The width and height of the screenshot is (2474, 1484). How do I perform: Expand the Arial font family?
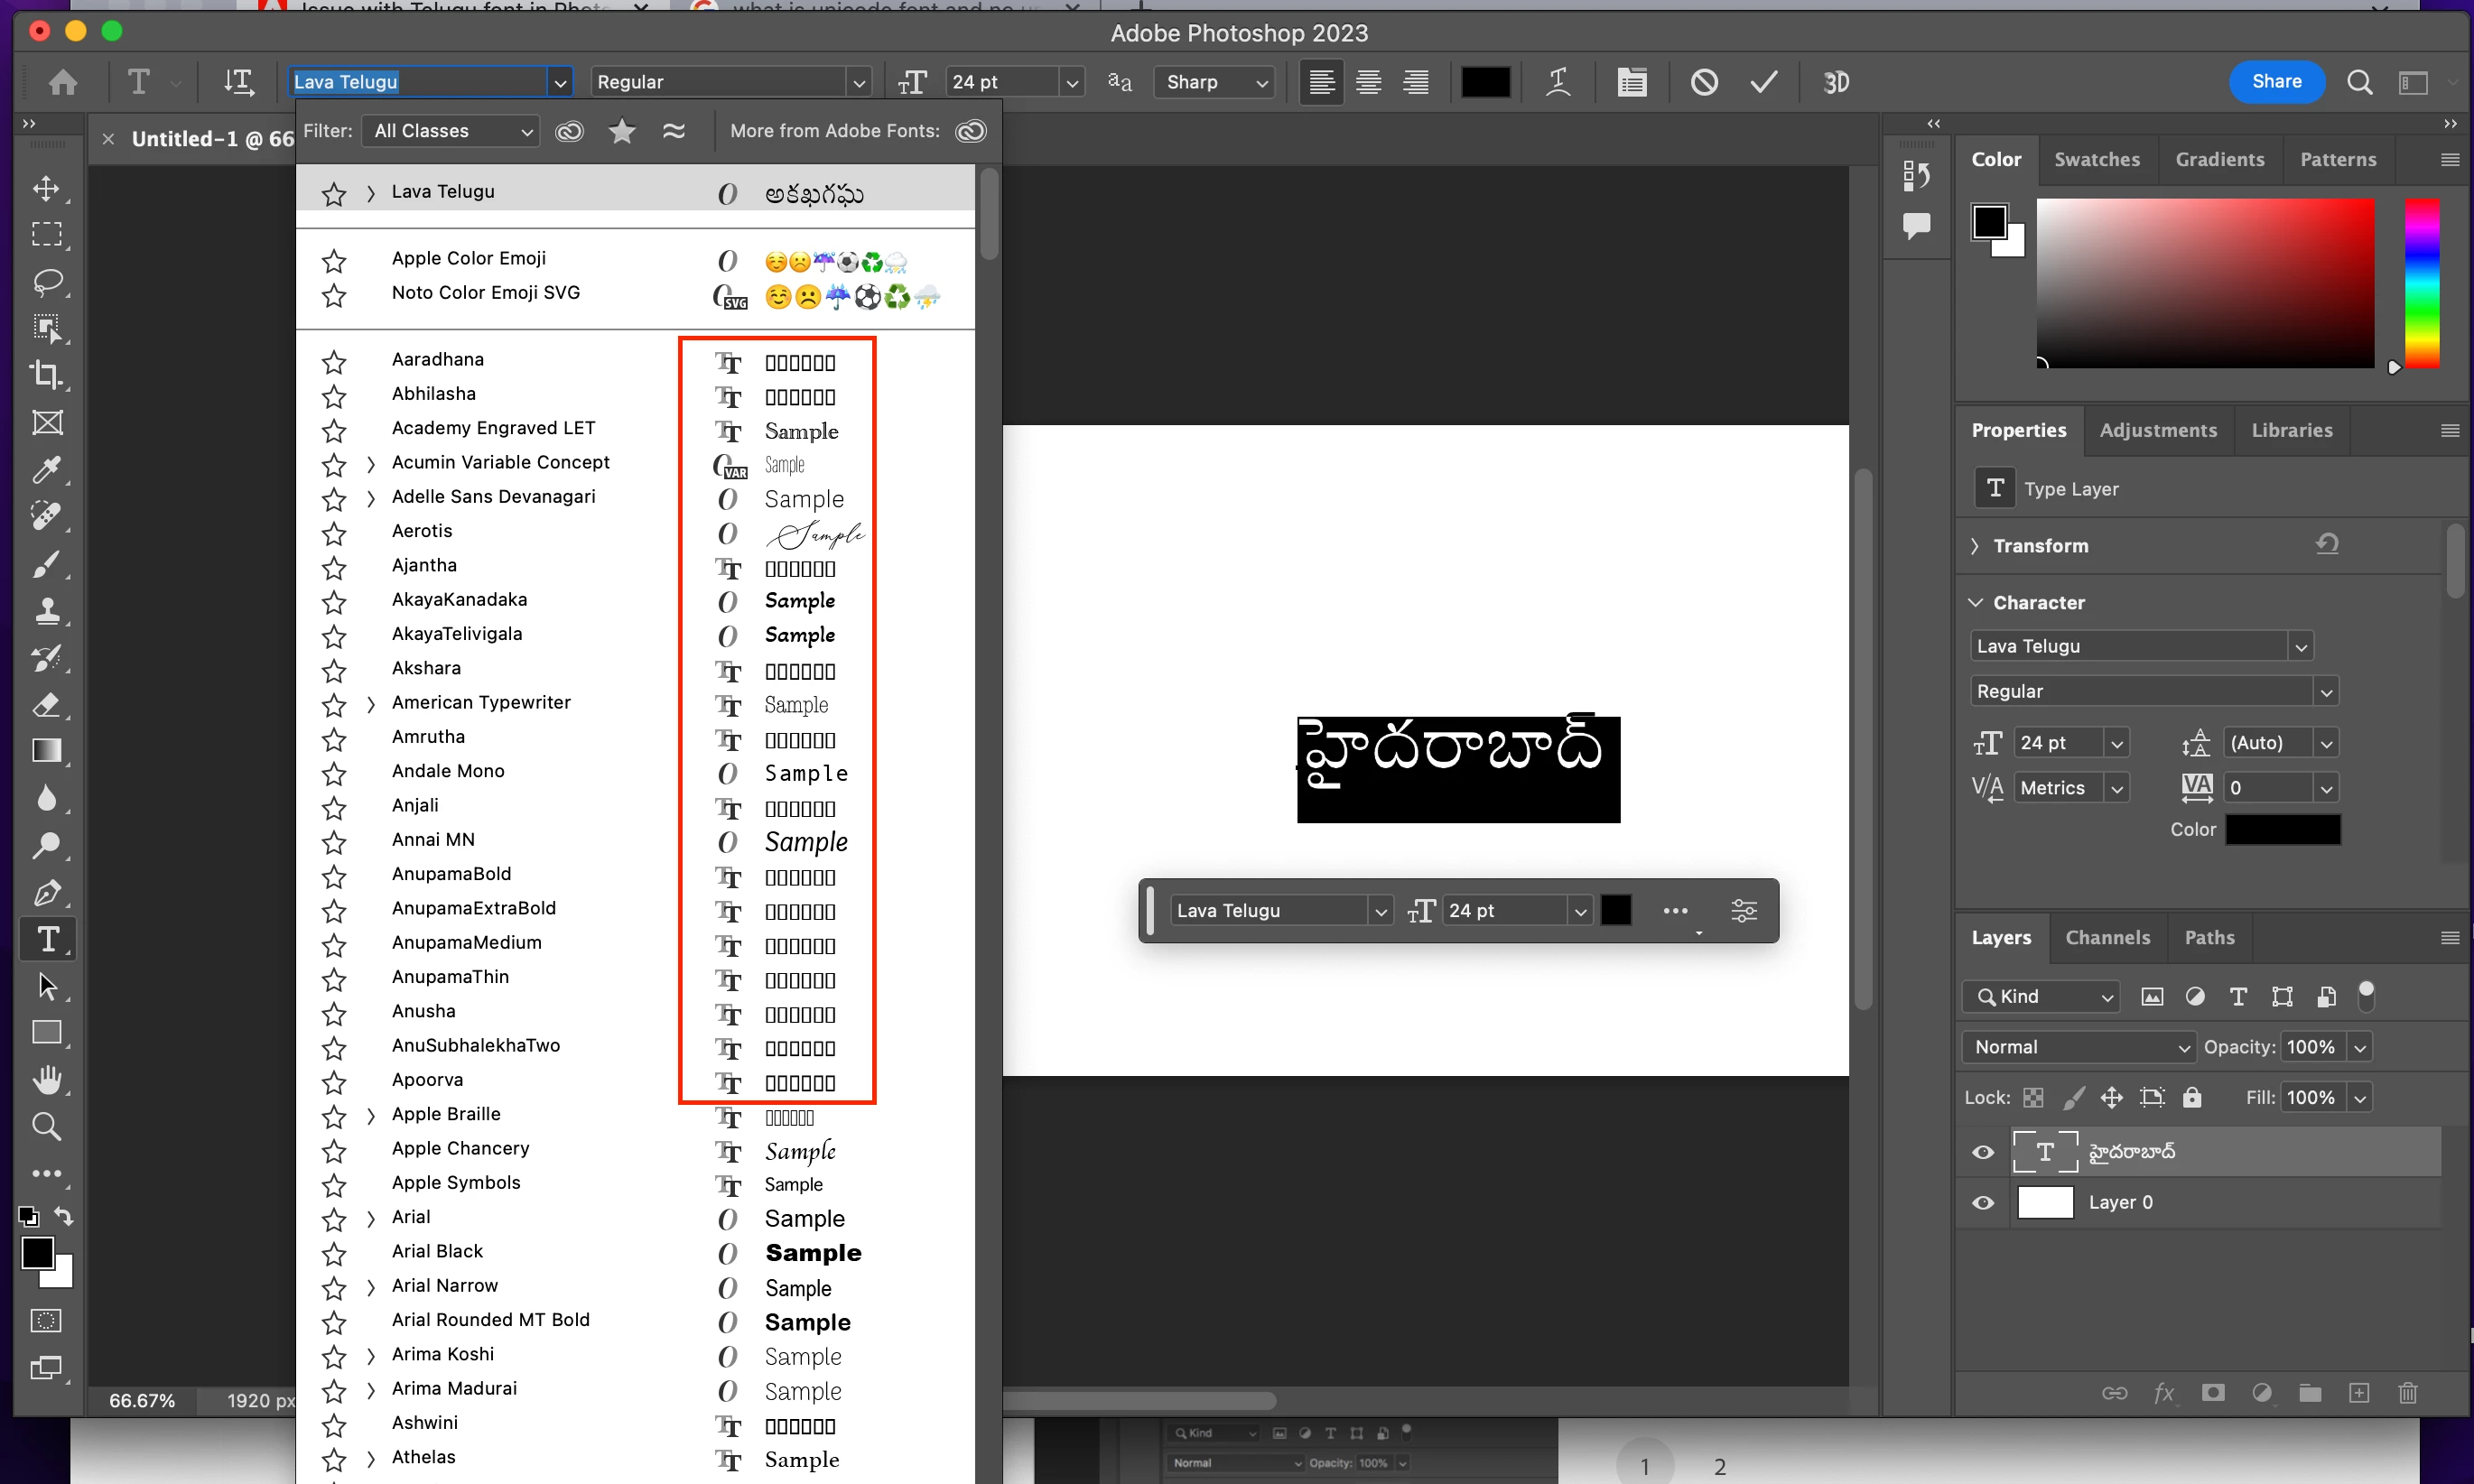pyautogui.click(x=371, y=1218)
